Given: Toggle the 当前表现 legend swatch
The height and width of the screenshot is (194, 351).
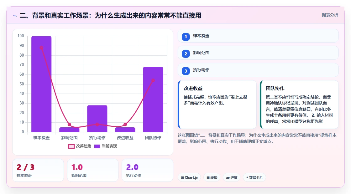Looking at the screenshot, I should (x=97, y=146).
